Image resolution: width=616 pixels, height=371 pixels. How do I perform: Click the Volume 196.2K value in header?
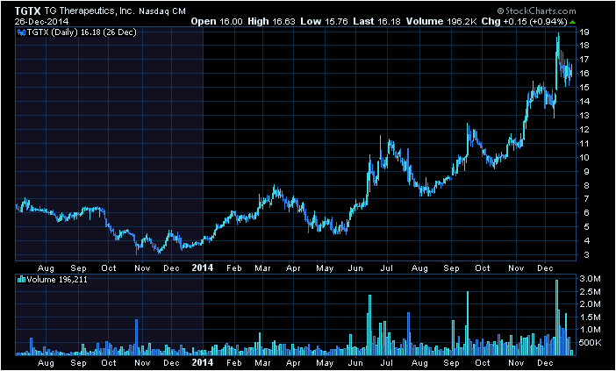point(441,22)
